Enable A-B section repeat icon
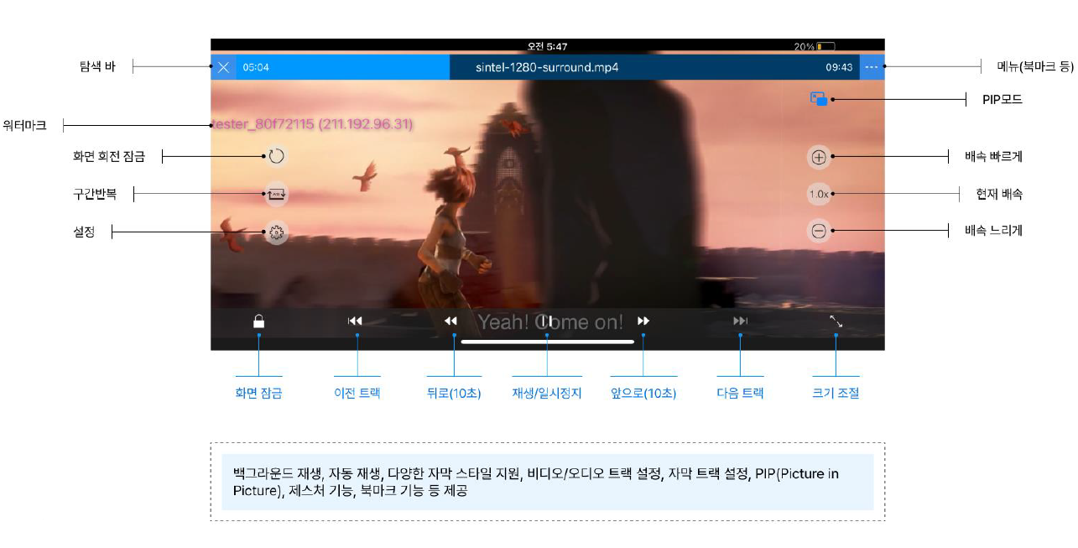Image resolution: width=1078 pixels, height=548 pixels. (x=276, y=195)
